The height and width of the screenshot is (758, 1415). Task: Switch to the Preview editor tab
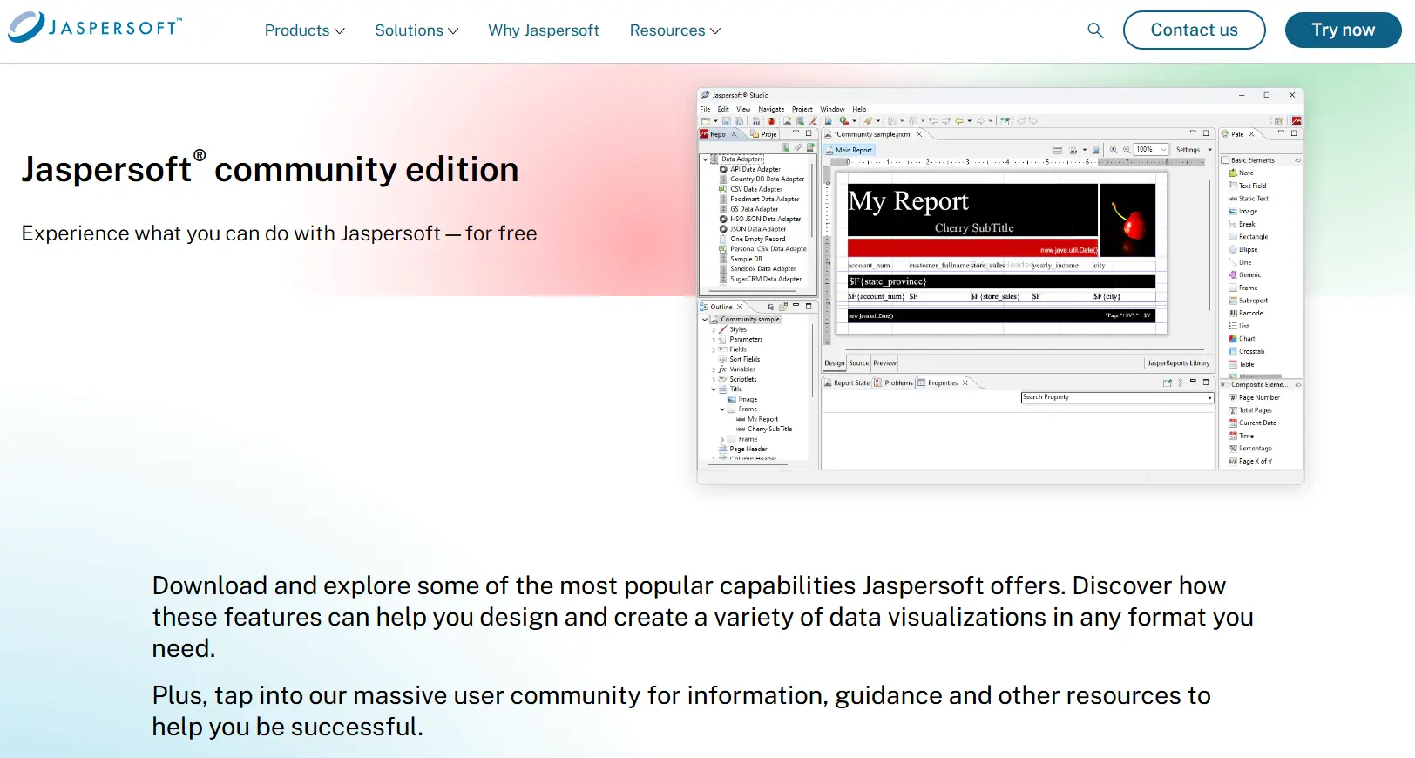coord(884,363)
